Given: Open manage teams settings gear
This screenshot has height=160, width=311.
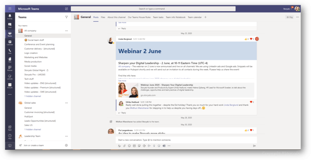Looking at the screenshot, I should (x=66, y=145).
